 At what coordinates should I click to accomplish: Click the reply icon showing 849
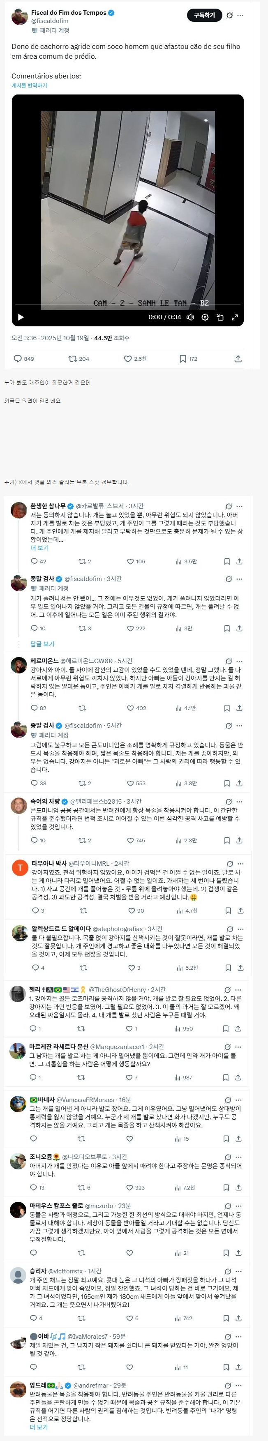pyautogui.click(x=18, y=359)
